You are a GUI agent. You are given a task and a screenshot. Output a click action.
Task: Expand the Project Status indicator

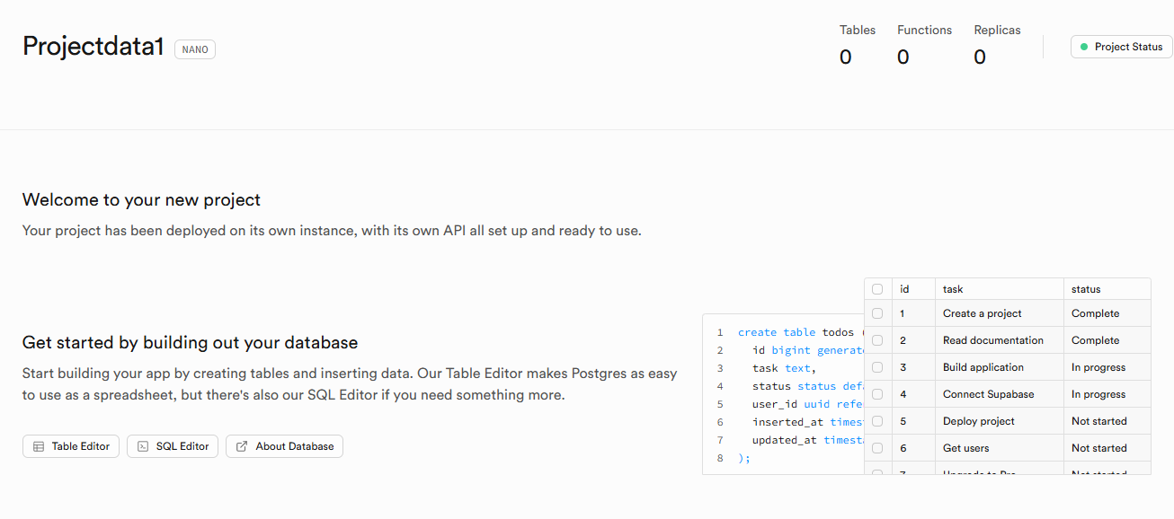point(1121,47)
